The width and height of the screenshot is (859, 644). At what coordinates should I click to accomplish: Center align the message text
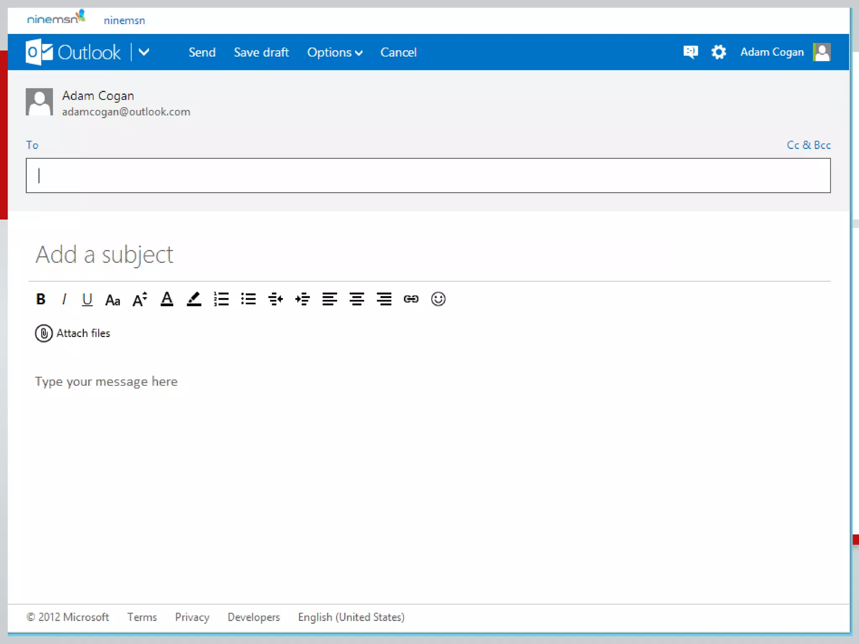(x=357, y=299)
